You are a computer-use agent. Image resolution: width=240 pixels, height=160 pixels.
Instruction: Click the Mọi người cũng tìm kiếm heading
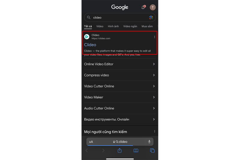[x=106, y=132]
